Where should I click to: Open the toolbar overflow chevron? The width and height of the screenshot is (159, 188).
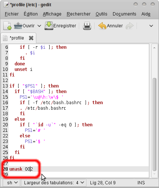pos(151,26)
